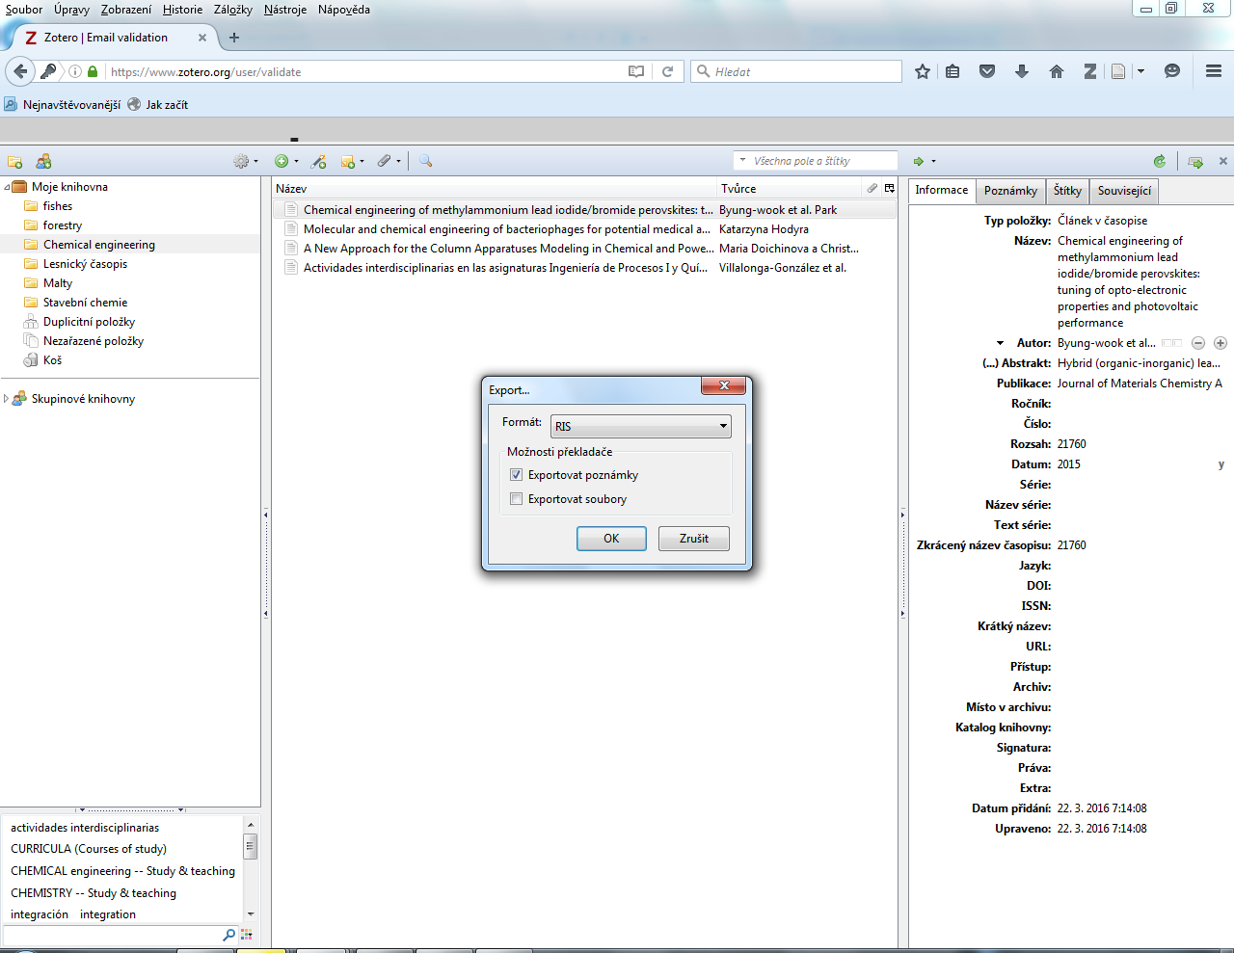
Task: Click the zotero.org URL address field
Action: [366, 71]
